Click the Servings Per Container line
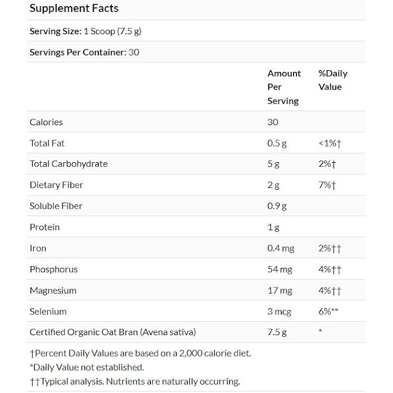The width and height of the screenshot is (393, 393). (x=84, y=52)
